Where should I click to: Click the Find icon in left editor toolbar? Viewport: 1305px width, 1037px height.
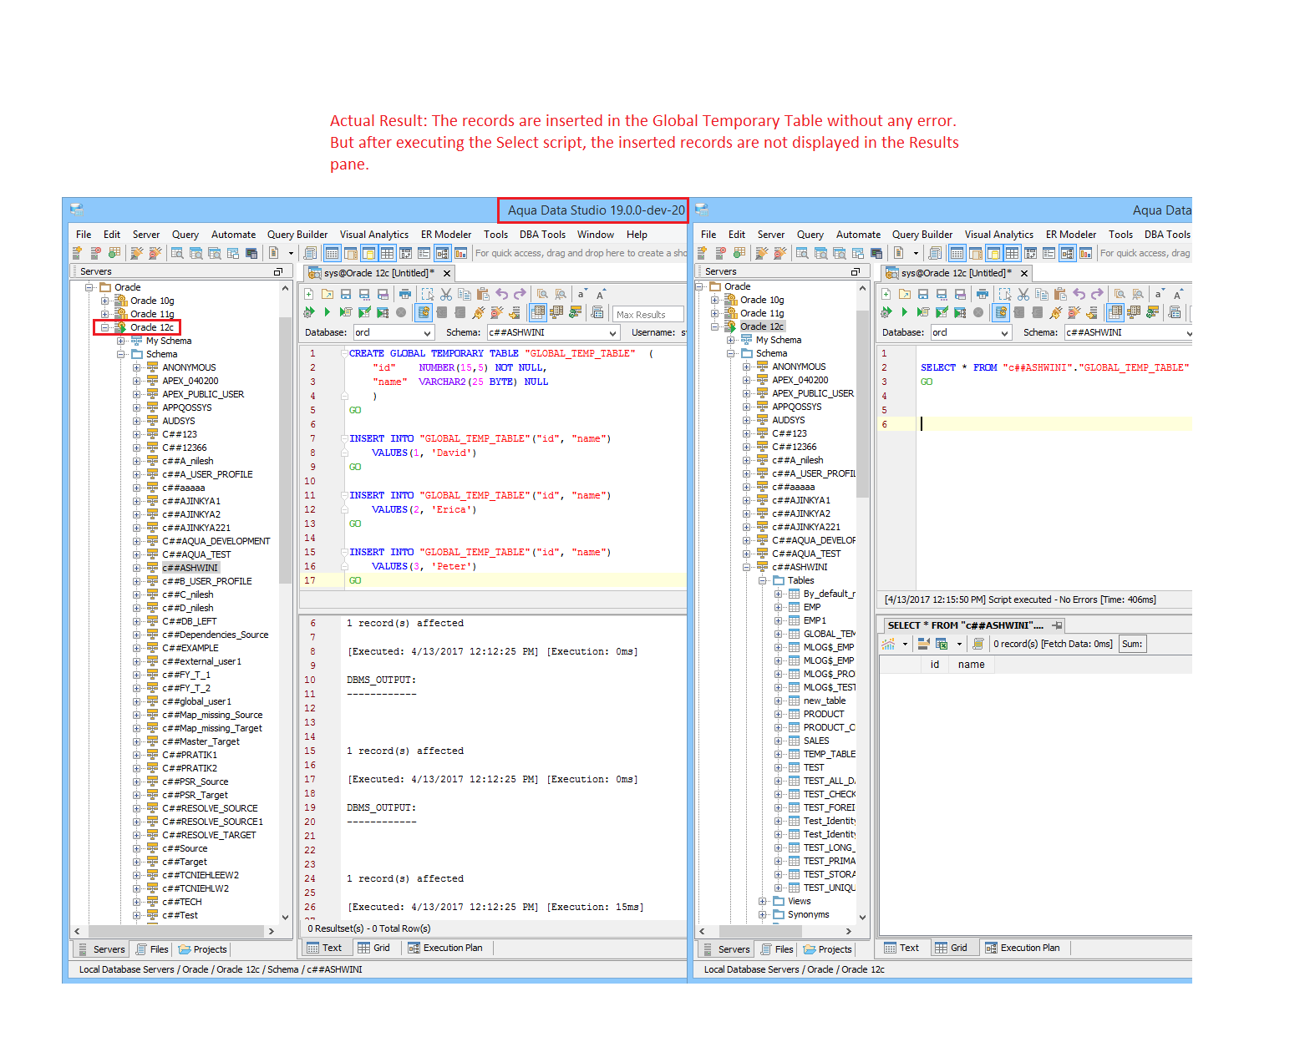(542, 294)
